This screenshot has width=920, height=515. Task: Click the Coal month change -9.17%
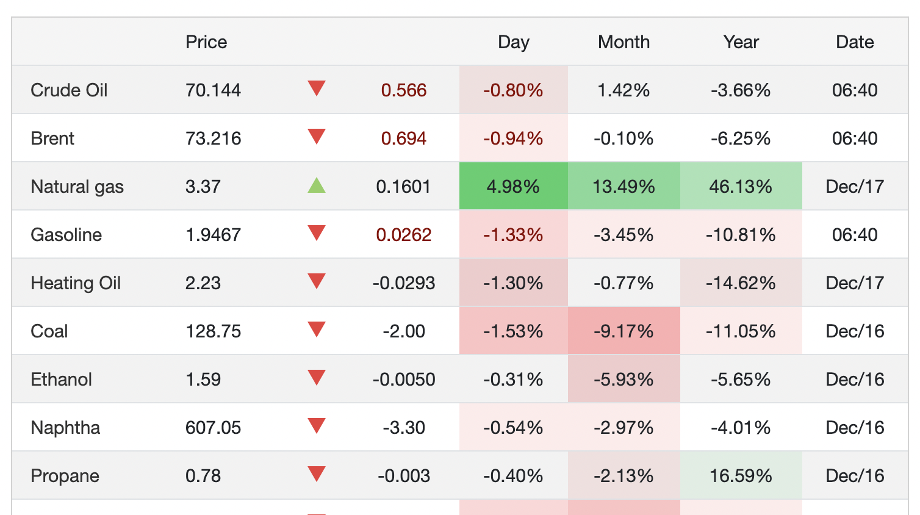point(624,331)
